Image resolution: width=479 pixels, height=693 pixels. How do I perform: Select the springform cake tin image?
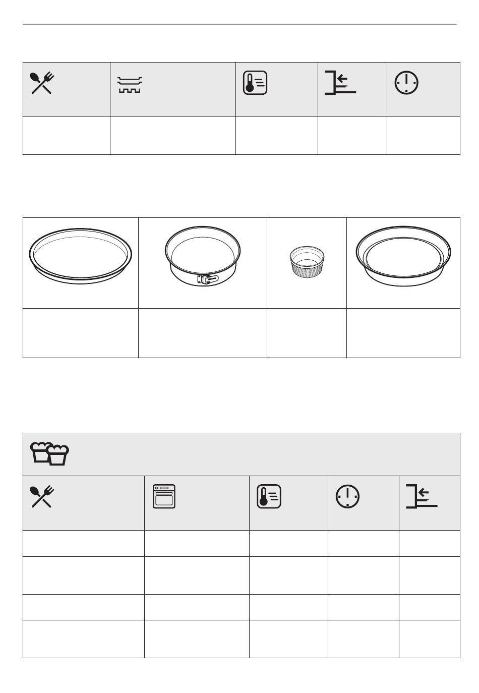pyautogui.click(x=203, y=256)
